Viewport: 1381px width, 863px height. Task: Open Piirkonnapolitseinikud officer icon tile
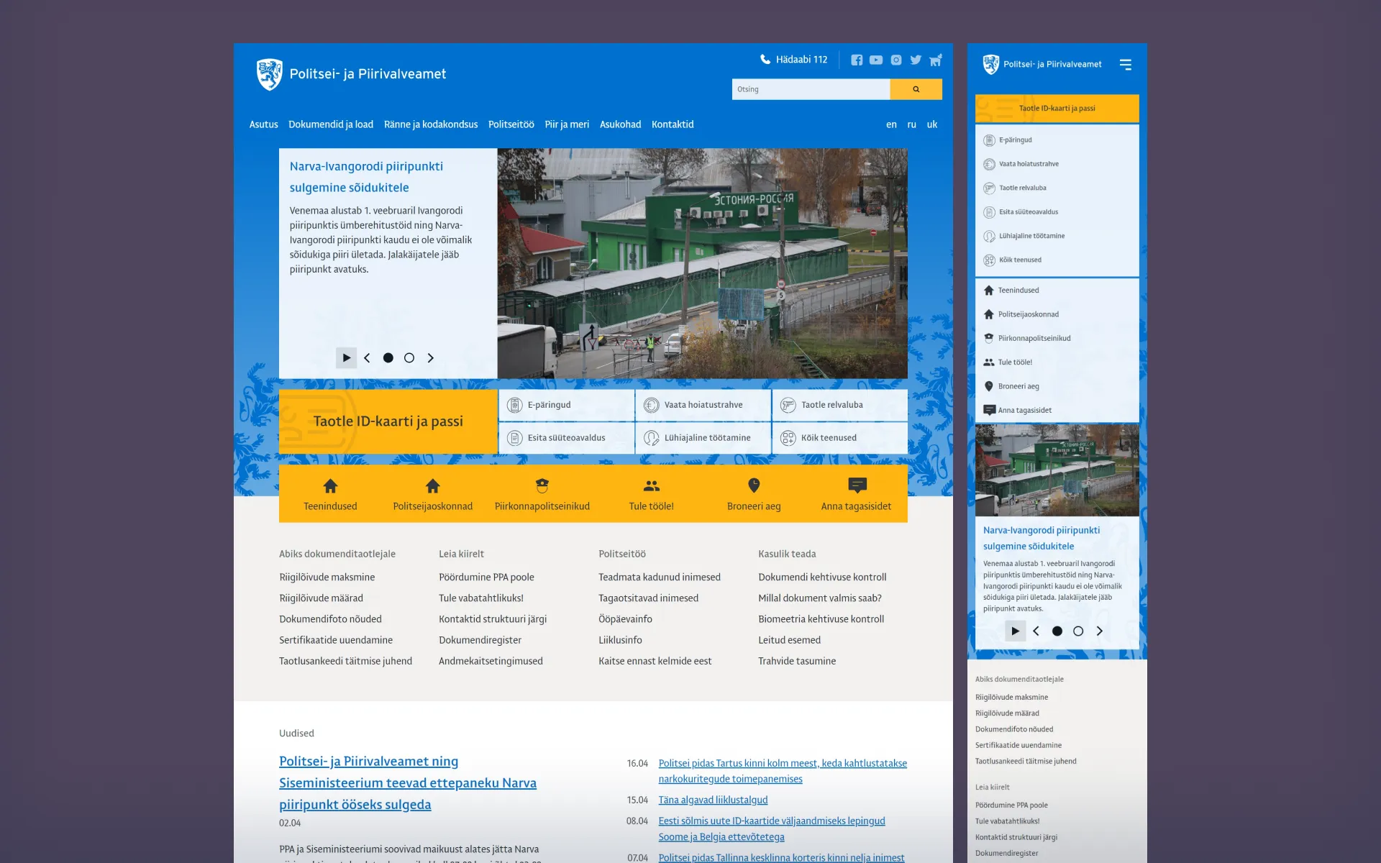point(542,494)
